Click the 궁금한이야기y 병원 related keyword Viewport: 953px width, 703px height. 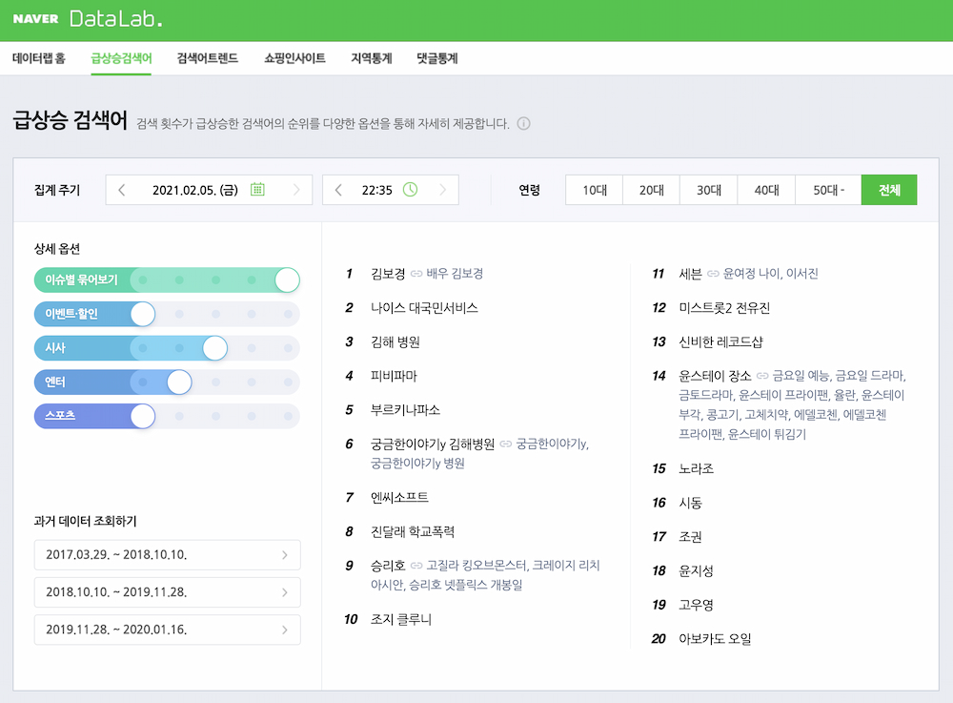(x=417, y=464)
